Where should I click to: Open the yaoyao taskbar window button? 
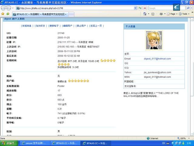click(33, 143)
